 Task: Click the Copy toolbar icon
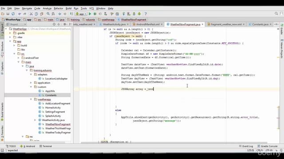tap(36, 14)
